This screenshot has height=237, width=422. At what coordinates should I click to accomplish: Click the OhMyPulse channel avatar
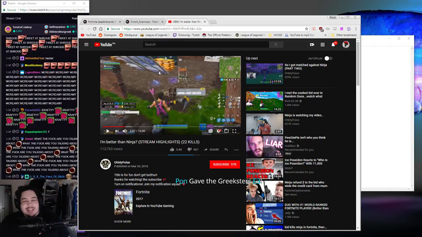click(x=105, y=164)
